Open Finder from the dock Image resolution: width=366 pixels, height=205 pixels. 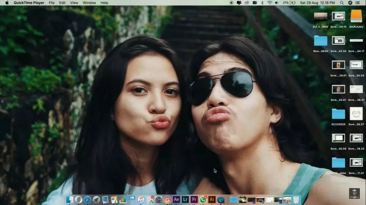(x=70, y=200)
